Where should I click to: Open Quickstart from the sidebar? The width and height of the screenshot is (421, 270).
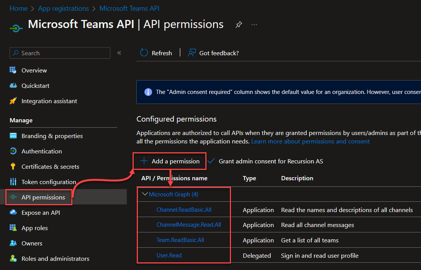[14, 86]
